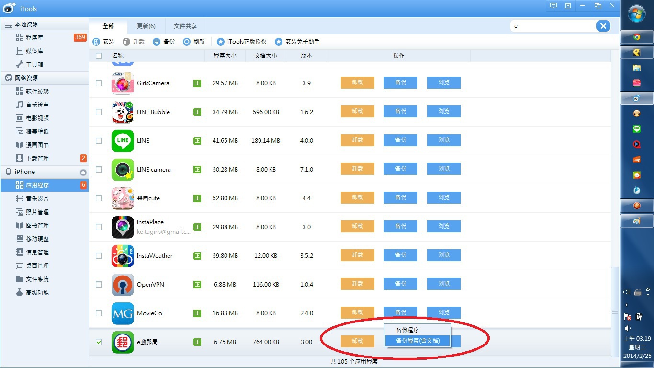Open 信息管理 message management
654x368 pixels.
pos(44,252)
